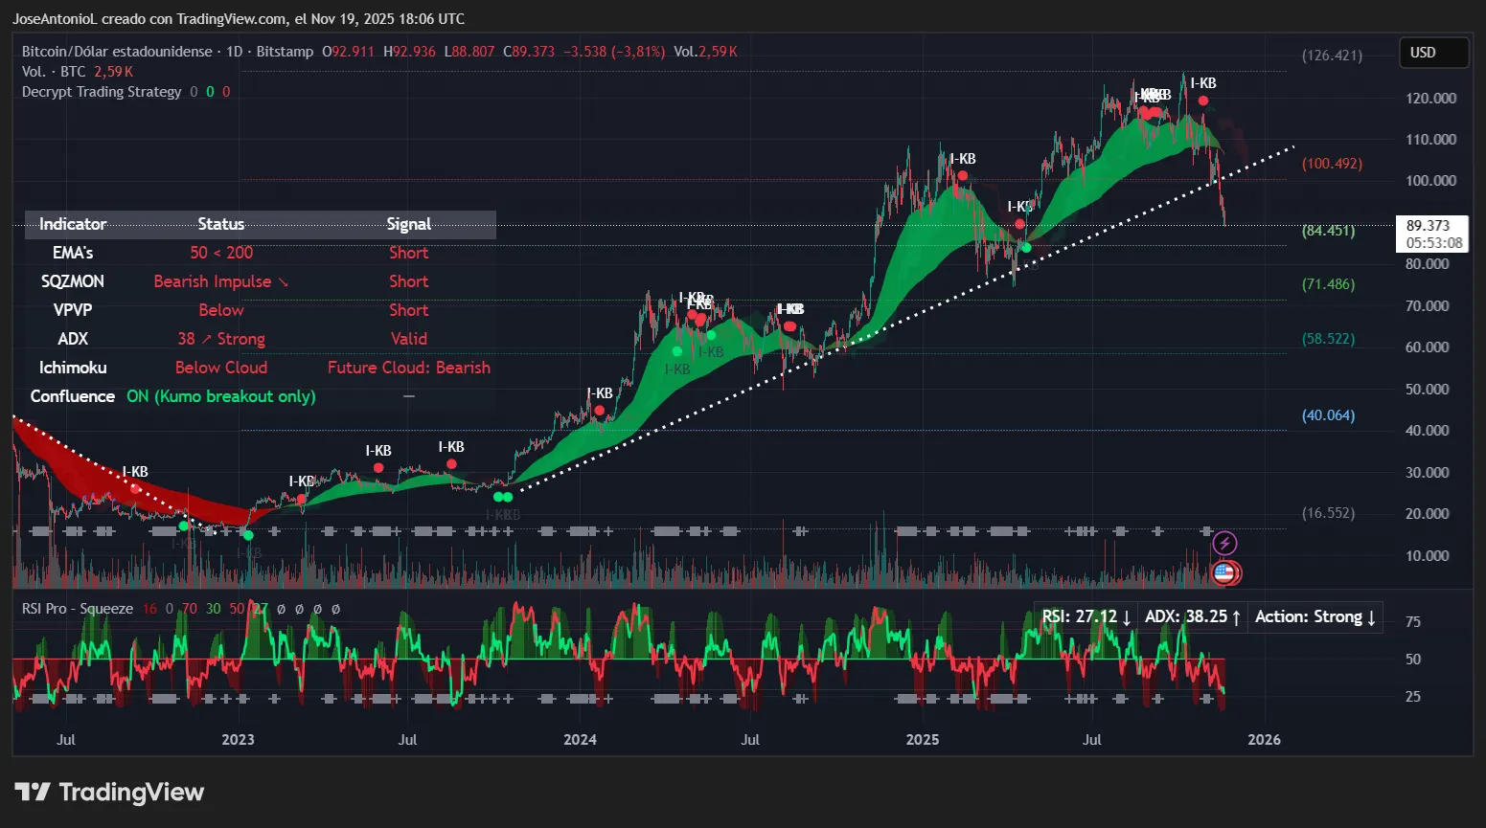Click the RSI: 27.12 status badge
1486x828 pixels.
click(x=1085, y=616)
